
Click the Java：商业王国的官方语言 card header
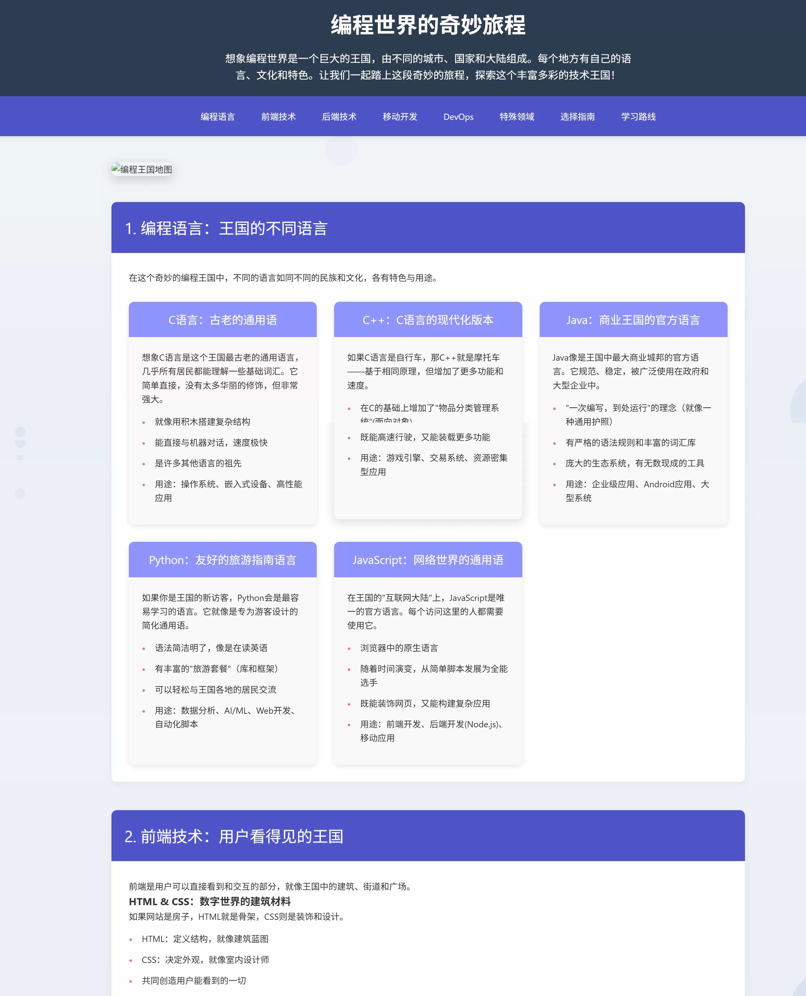[x=633, y=319]
